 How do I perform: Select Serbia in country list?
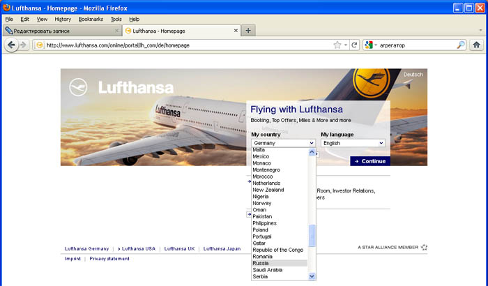[x=280, y=277]
